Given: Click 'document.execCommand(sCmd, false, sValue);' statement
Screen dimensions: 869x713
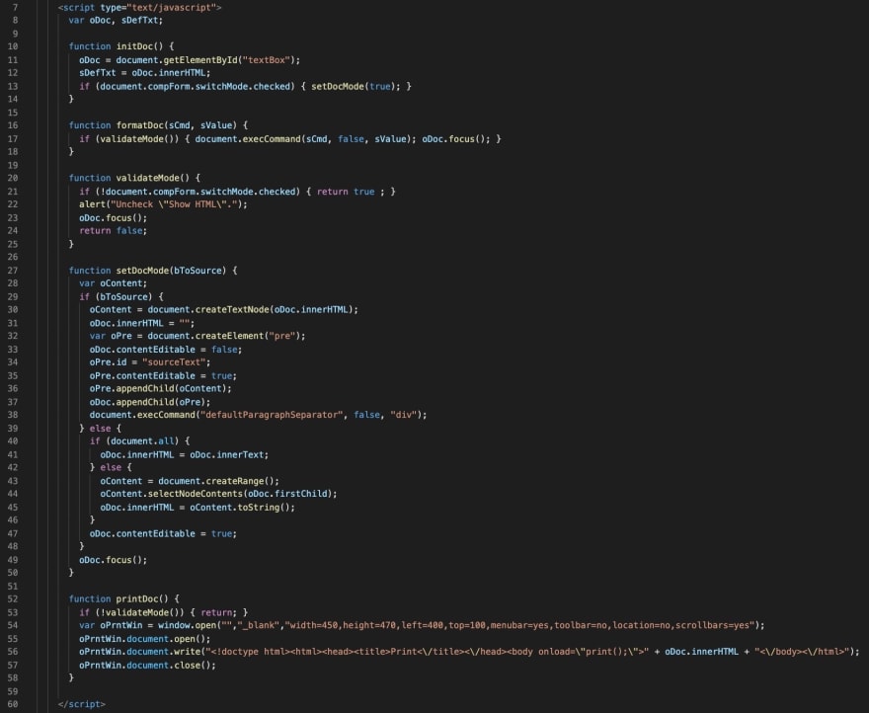Looking at the screenshot, I should 305,138.
